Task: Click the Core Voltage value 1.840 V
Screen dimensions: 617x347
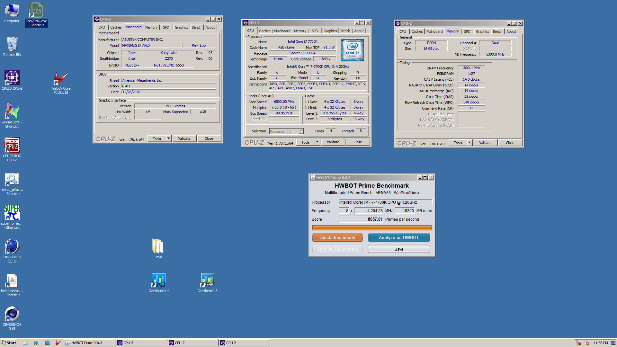Action: point(325,59)
